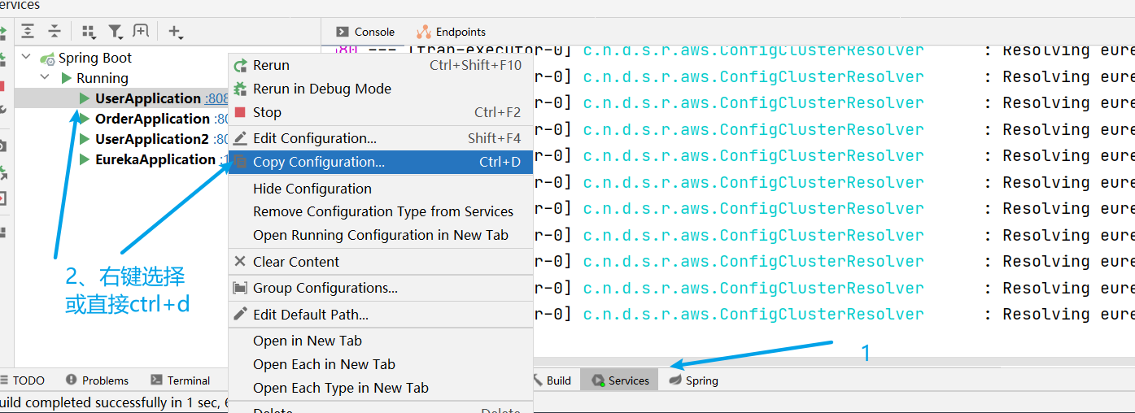Screen dimensions: 1135x413
Task: Select Hide Configuration menu entry
Action: 312,189
